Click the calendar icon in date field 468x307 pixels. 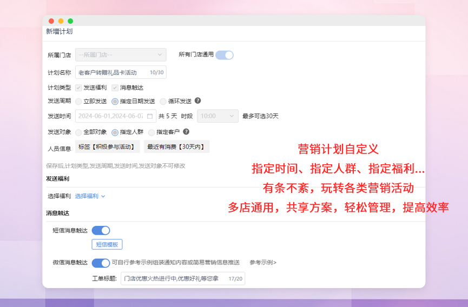coord(150,116)
